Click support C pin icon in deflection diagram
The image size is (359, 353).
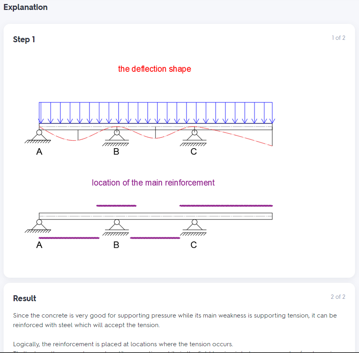(x=193, y=138)
